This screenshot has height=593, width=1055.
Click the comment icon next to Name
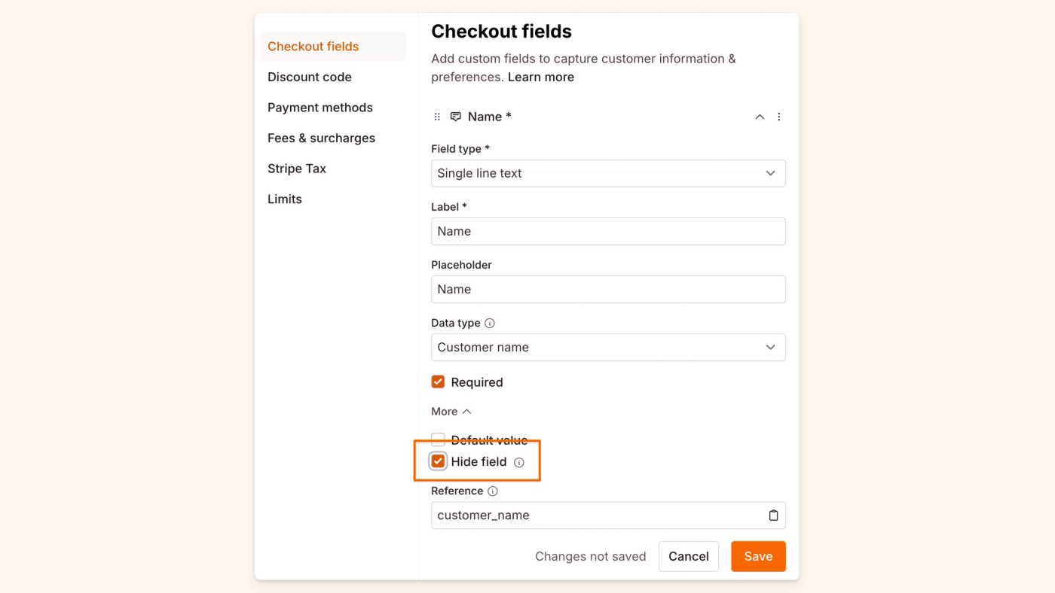[455, 117]
